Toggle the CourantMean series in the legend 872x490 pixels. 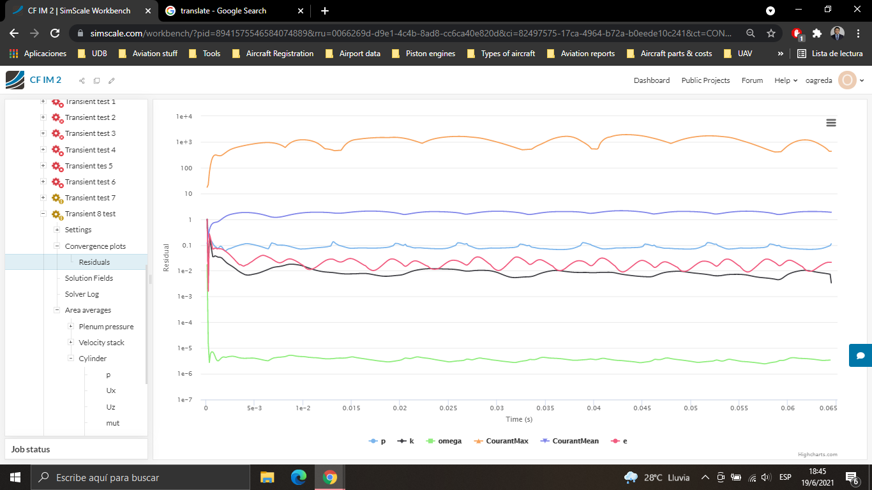tap(569, 441)
